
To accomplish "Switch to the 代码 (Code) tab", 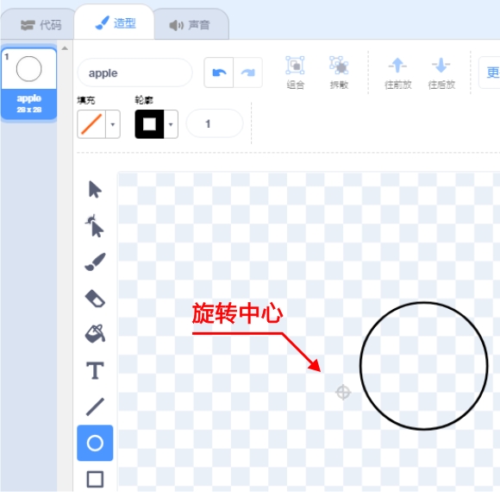I will (41, 25).
